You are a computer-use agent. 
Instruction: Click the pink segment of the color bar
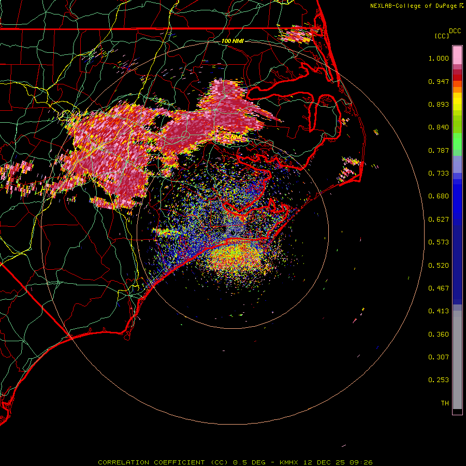[457, 55]
